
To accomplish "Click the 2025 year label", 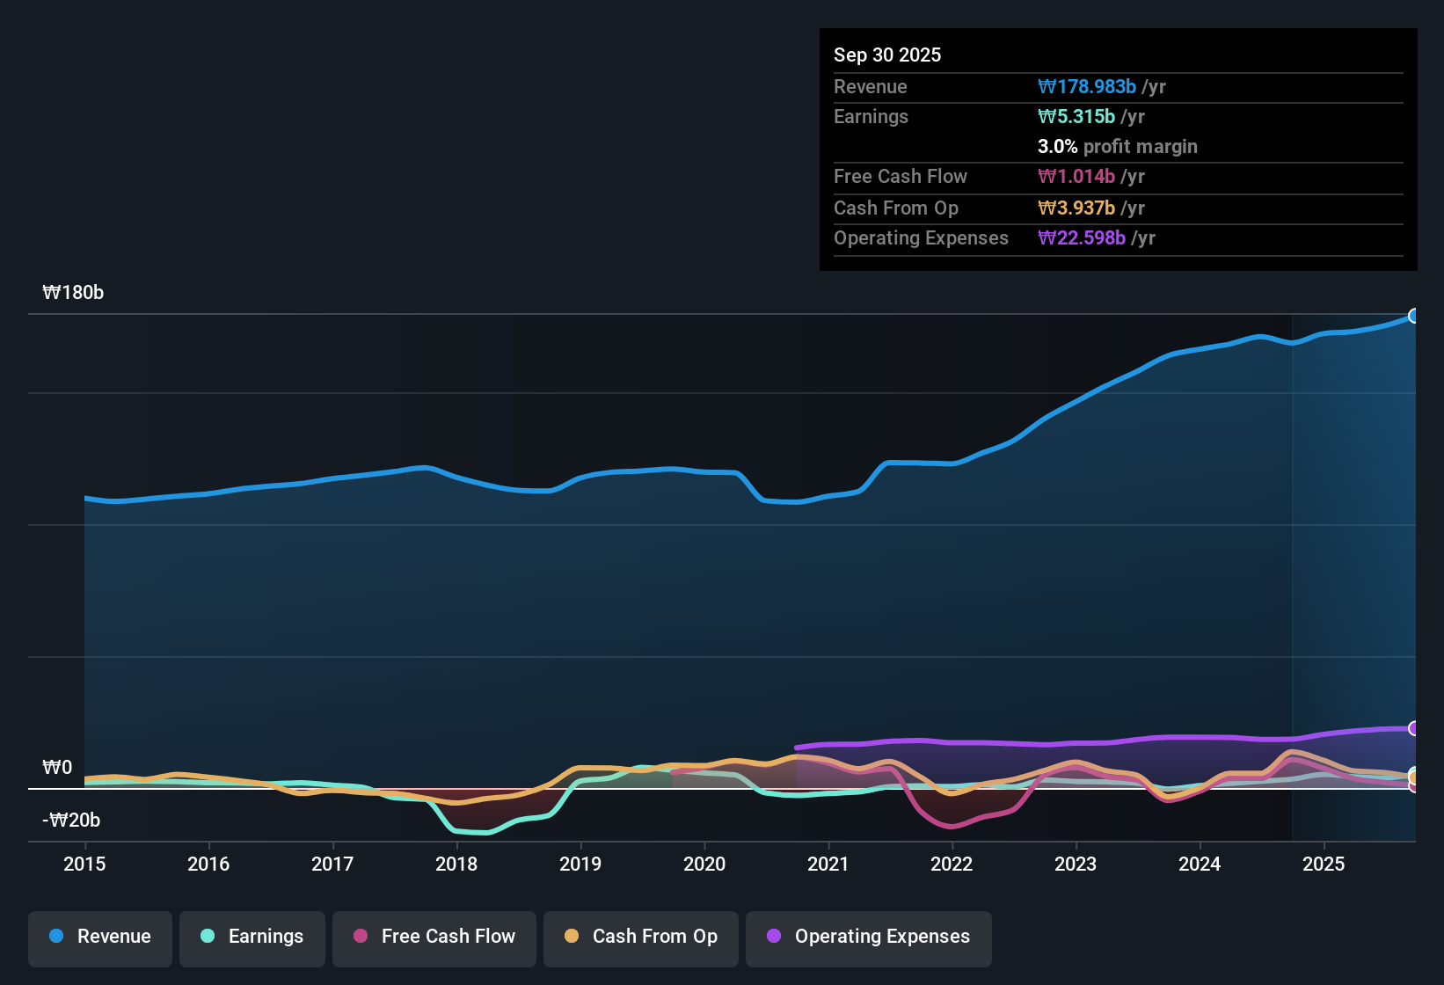I will (1324, 865).
